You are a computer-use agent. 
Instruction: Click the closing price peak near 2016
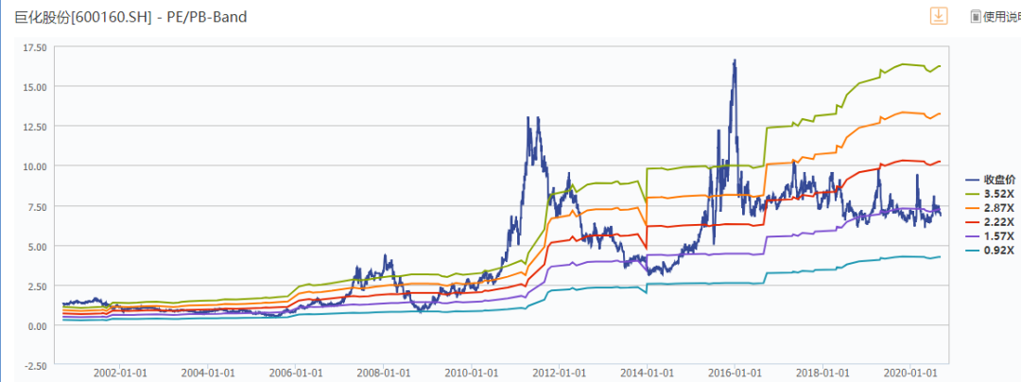(734, 61)
